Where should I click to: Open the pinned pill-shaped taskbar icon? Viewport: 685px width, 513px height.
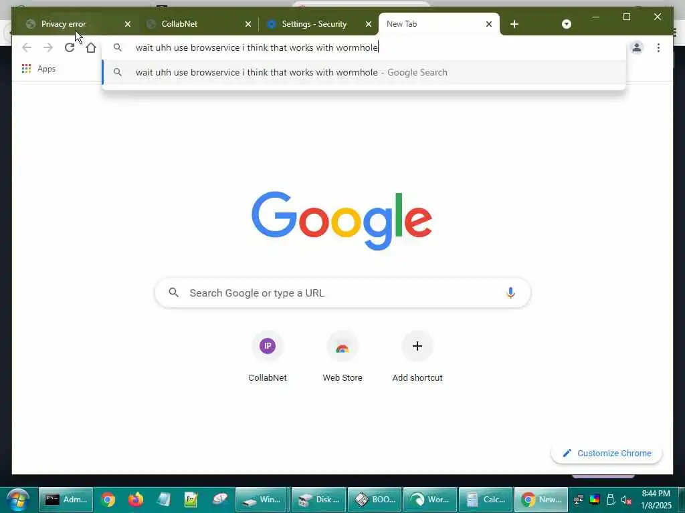[219, 500]
